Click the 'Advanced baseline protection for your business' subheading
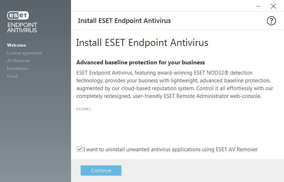 [141, 63]
